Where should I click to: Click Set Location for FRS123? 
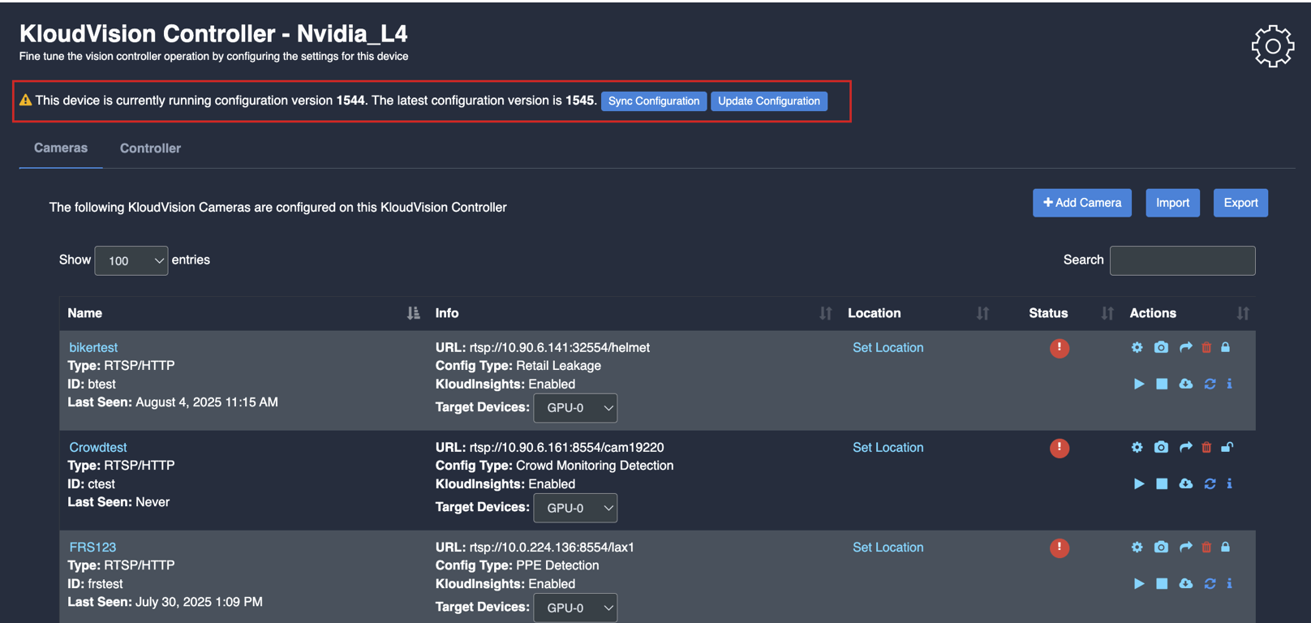click(x=888, y=547)
